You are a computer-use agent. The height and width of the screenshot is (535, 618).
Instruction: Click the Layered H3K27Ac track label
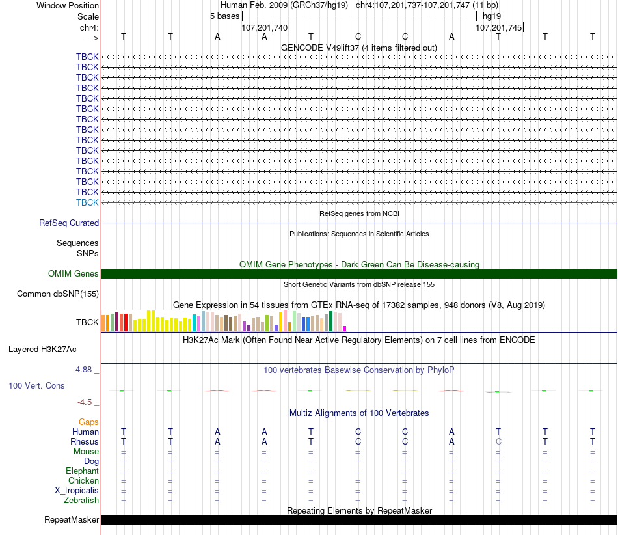point(42,350)
